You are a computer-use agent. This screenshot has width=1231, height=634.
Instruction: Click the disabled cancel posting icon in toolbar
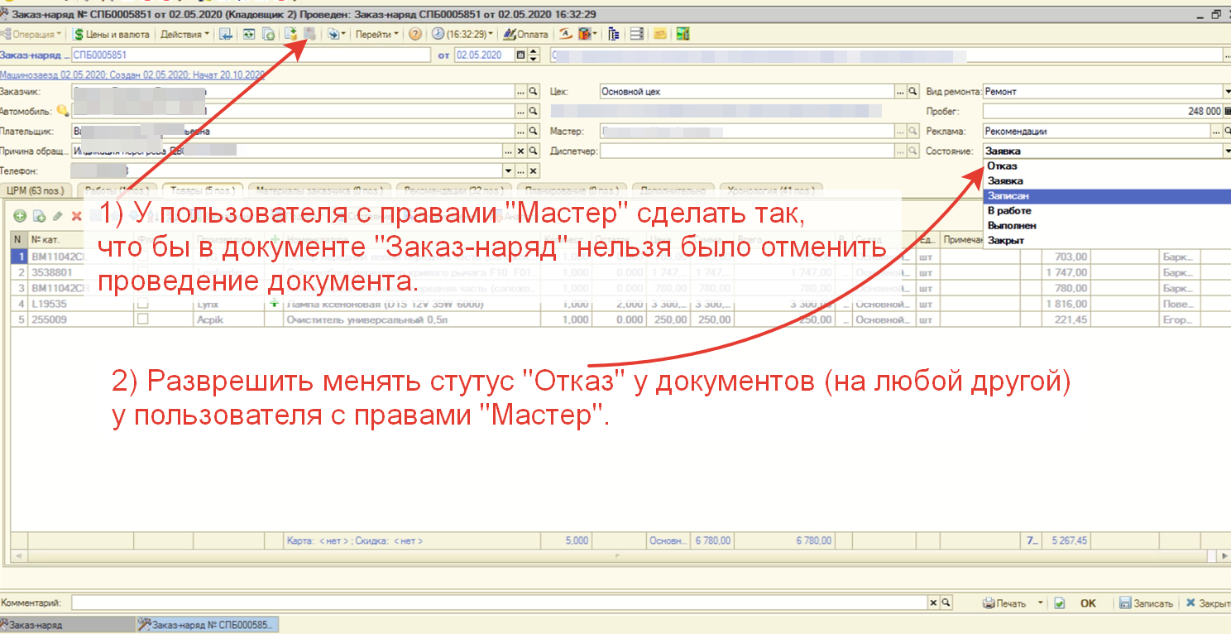tap(310, 34)
